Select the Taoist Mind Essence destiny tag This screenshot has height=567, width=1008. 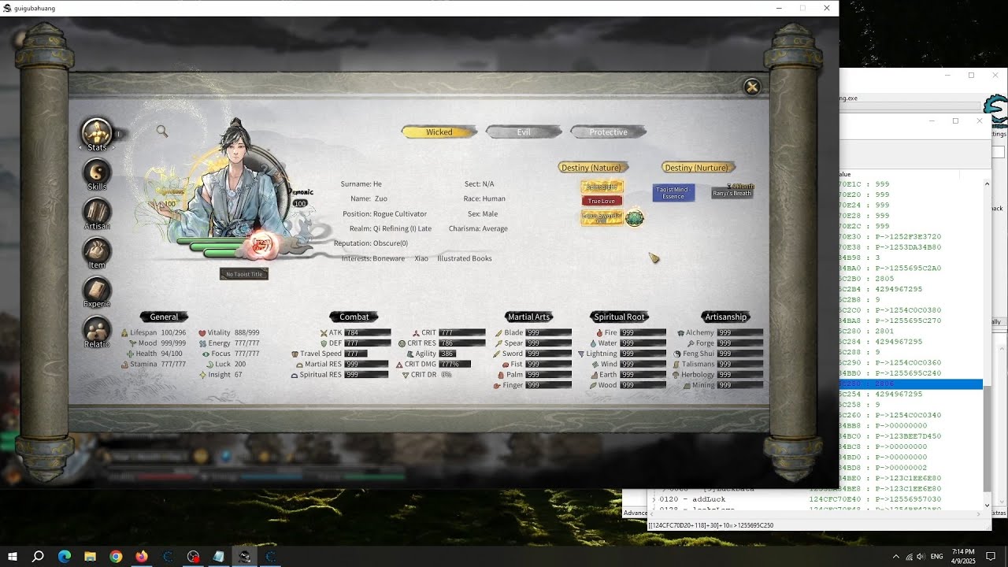tap(673, 193)
